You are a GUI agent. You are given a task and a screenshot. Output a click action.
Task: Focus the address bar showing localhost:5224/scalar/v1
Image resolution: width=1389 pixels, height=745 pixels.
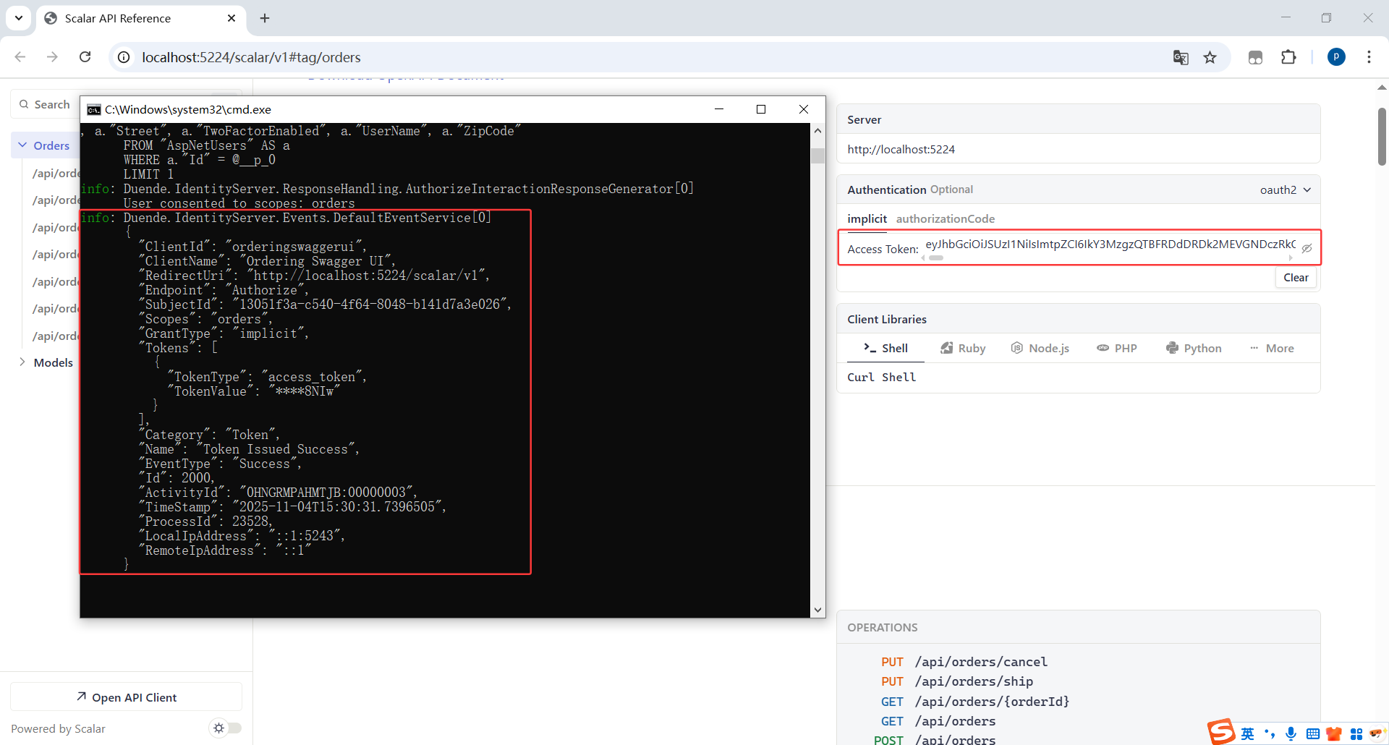pos(651,57)
